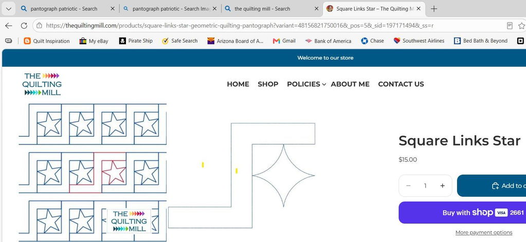
Task: Open the reader view icon
Action: [510, 26]
